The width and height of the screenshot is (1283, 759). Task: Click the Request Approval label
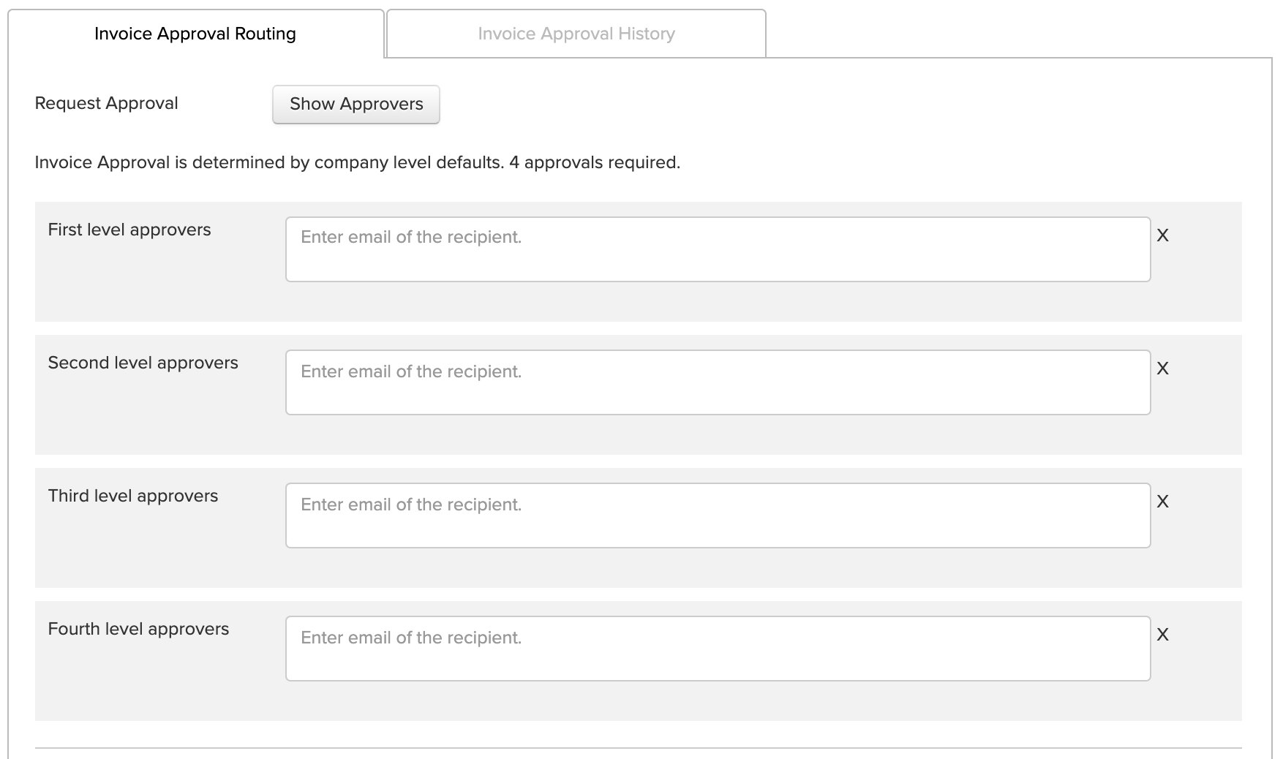pos(107,103)
